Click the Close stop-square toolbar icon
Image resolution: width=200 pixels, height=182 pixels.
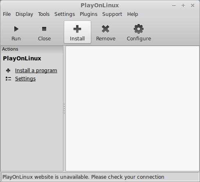[44, 29]
